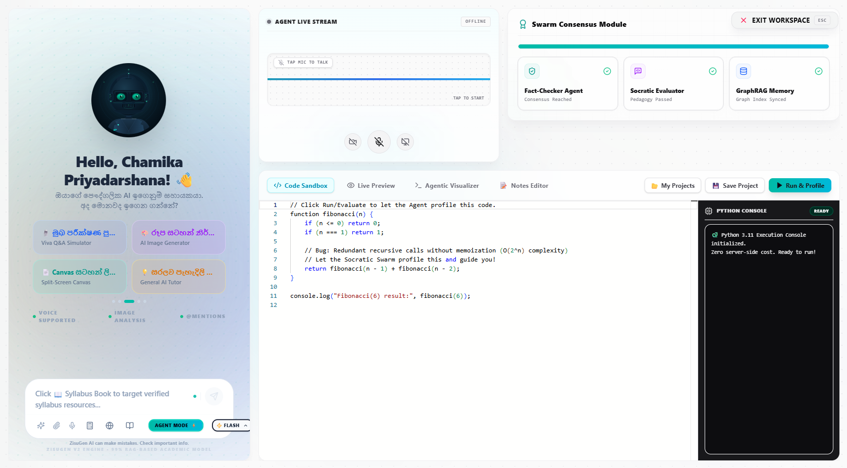This screenshot has height=468, width=847.
Task: Open the Notes Editor tab
Action: pos(524,186)
